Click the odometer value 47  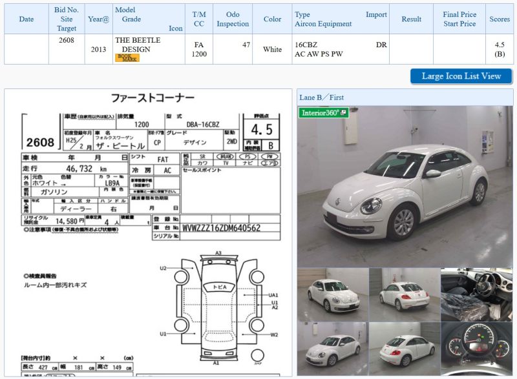[246, 45]
